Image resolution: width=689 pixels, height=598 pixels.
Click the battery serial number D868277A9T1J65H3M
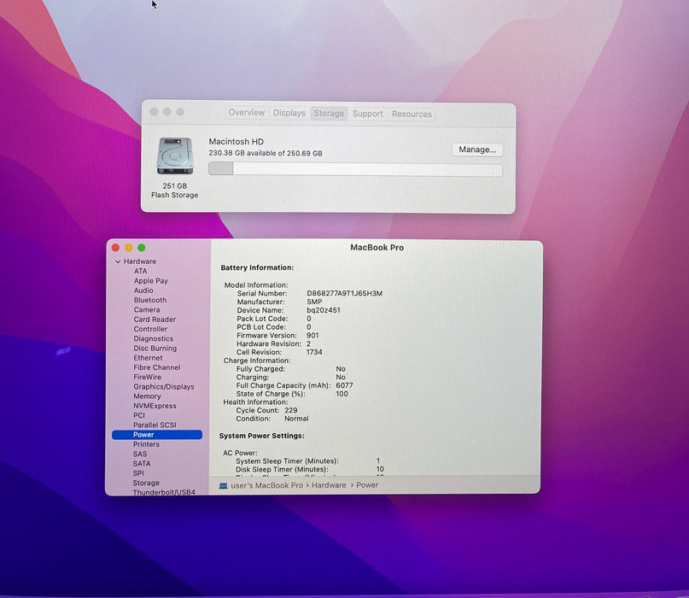[345, 294]
